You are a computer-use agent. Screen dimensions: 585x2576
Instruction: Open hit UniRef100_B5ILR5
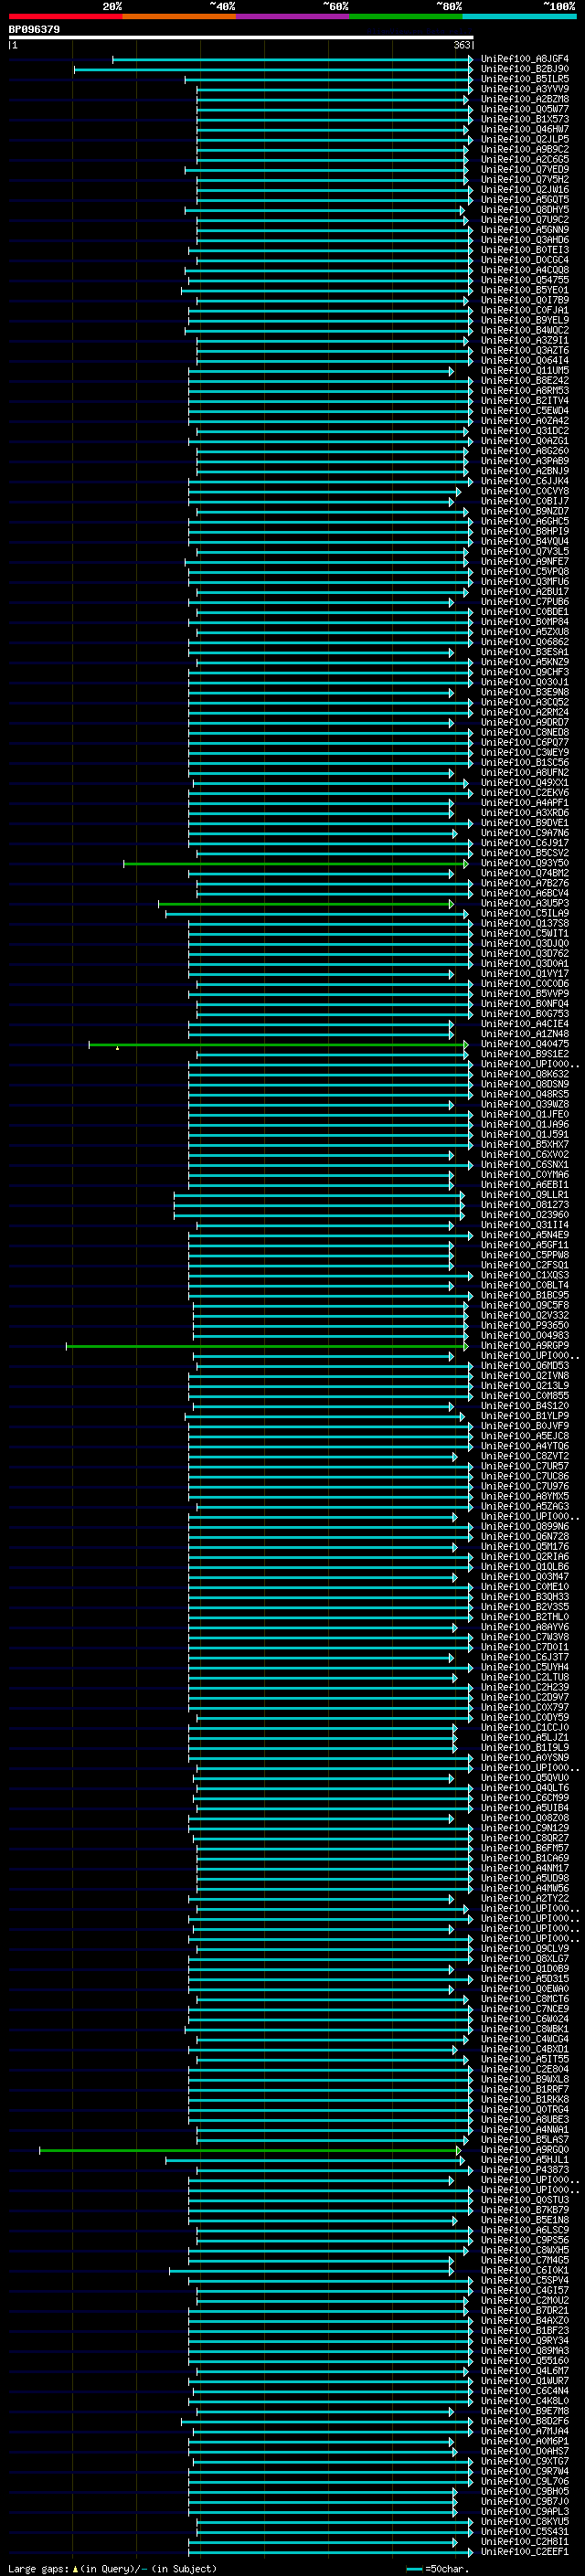[x=525, y=79]
